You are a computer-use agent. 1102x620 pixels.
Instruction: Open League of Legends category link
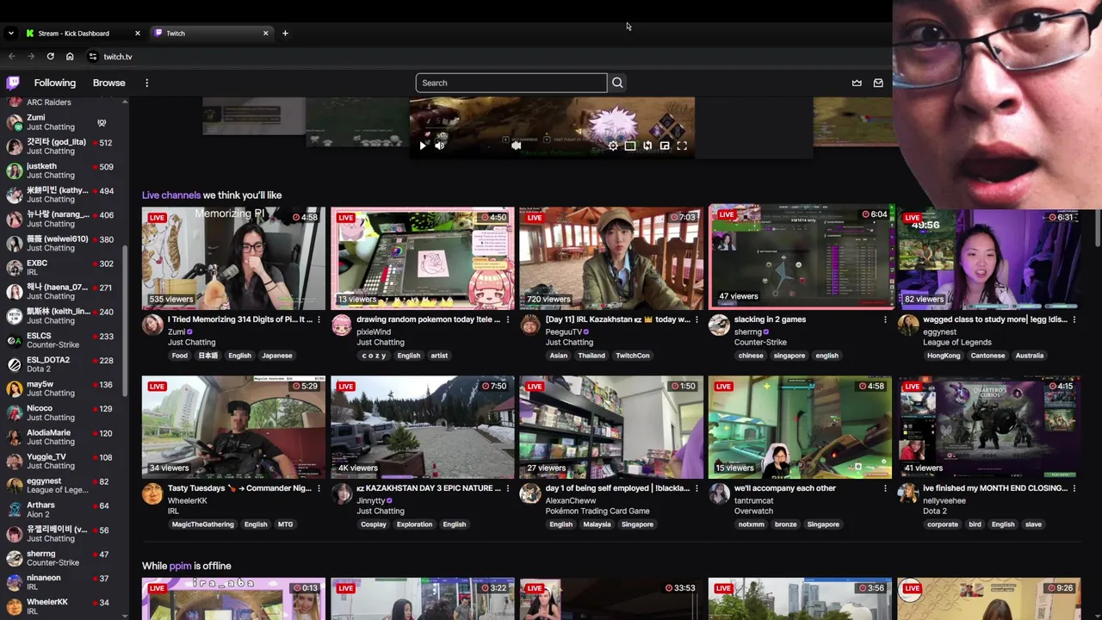[x=957, y=342]
